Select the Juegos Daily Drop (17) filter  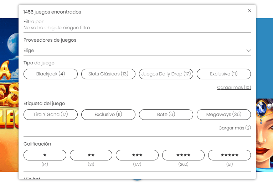[x=166, y=74]
